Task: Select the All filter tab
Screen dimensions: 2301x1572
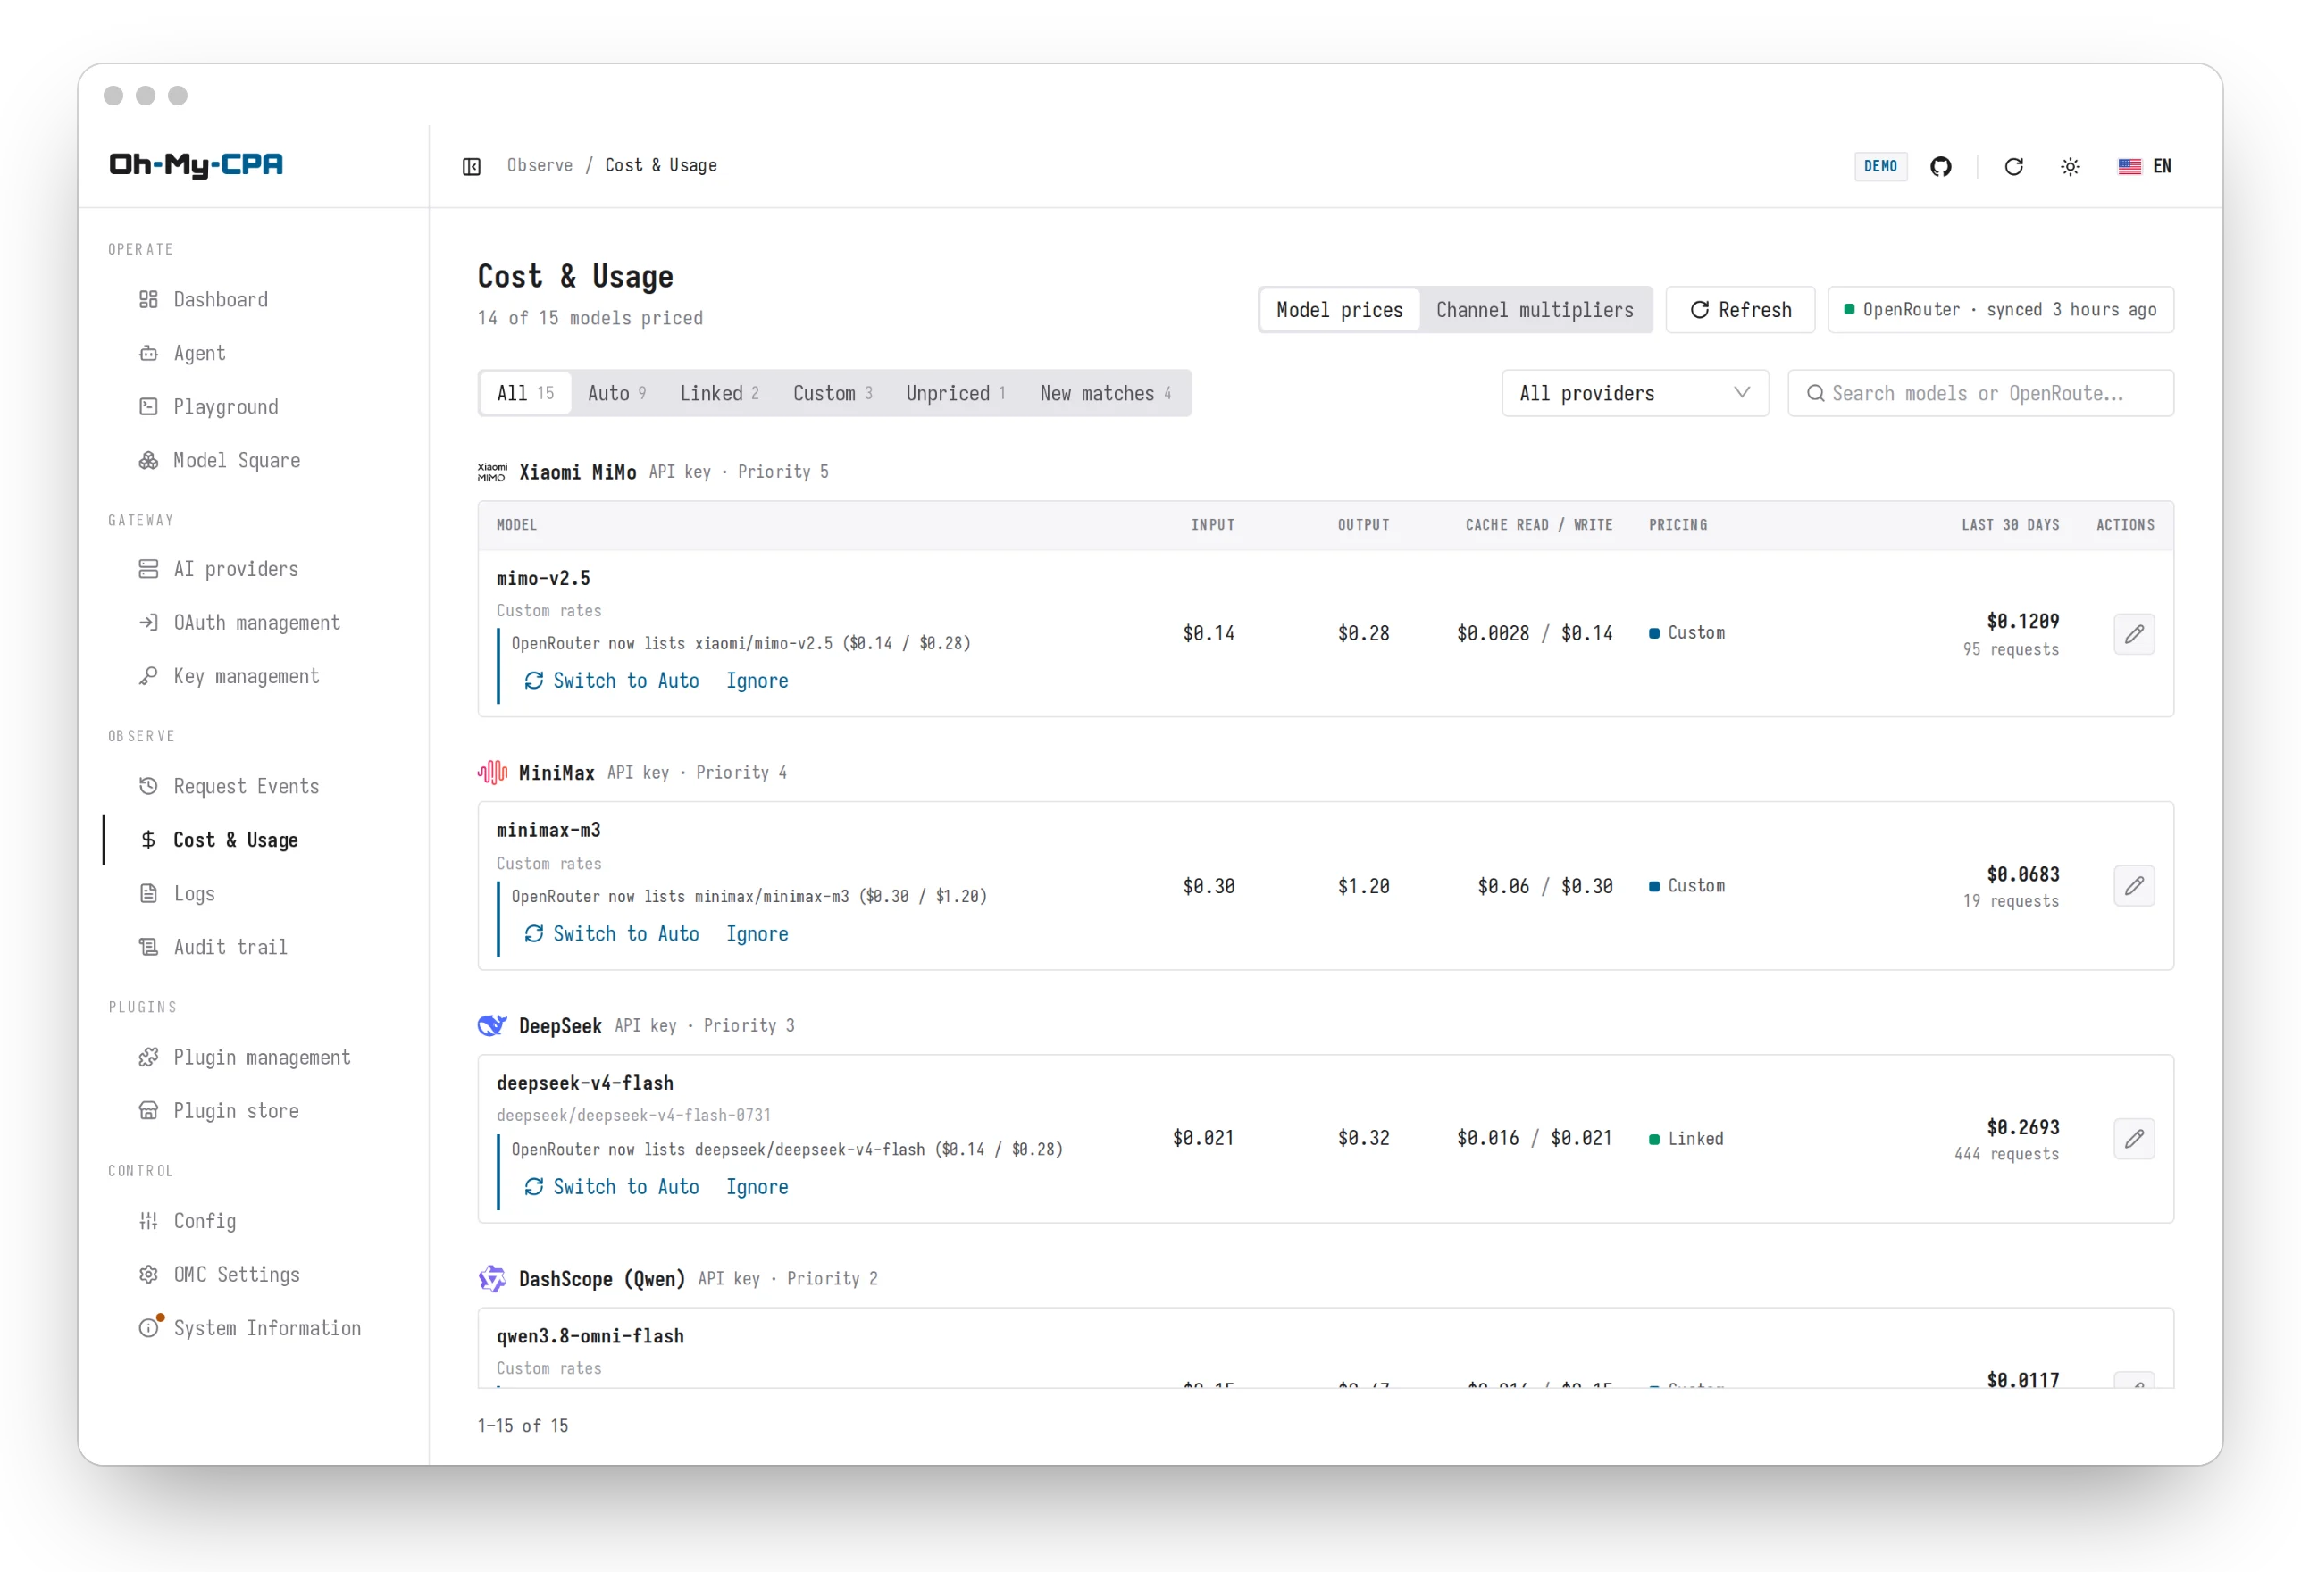Action: coord(524,393)
